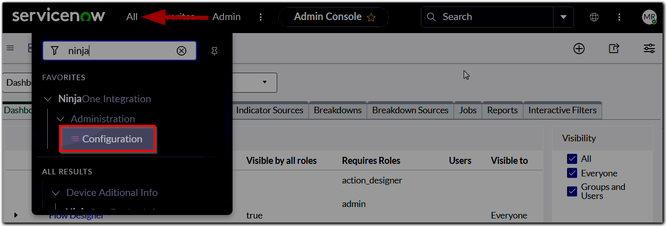Open the sliders settings icon
This screenshot has width=667, height=227.
[649, 48]
